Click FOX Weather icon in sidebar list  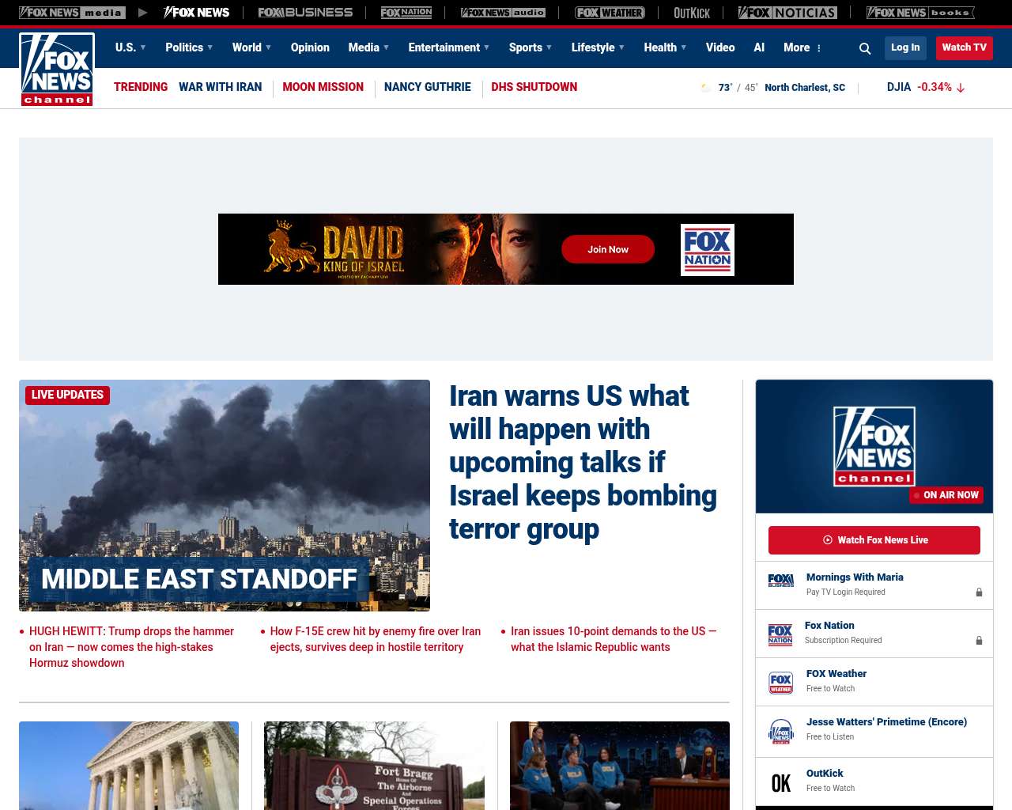point(781,683)
